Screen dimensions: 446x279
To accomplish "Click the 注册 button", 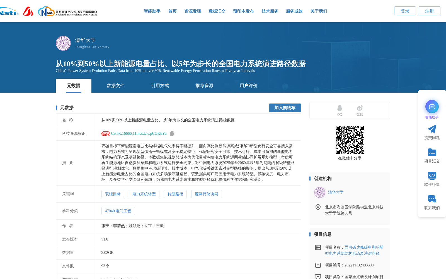I will (429, 11).
